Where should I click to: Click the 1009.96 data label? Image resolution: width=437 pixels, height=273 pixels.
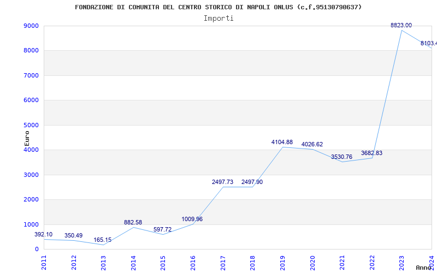(192, 219)
